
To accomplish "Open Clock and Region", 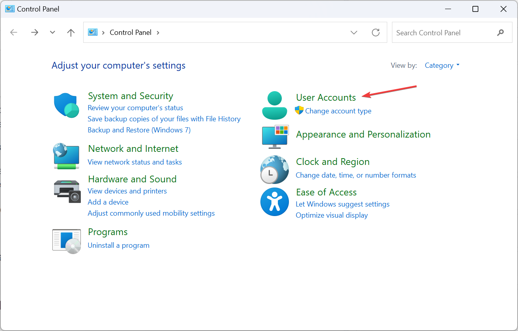I will (333, 162).
